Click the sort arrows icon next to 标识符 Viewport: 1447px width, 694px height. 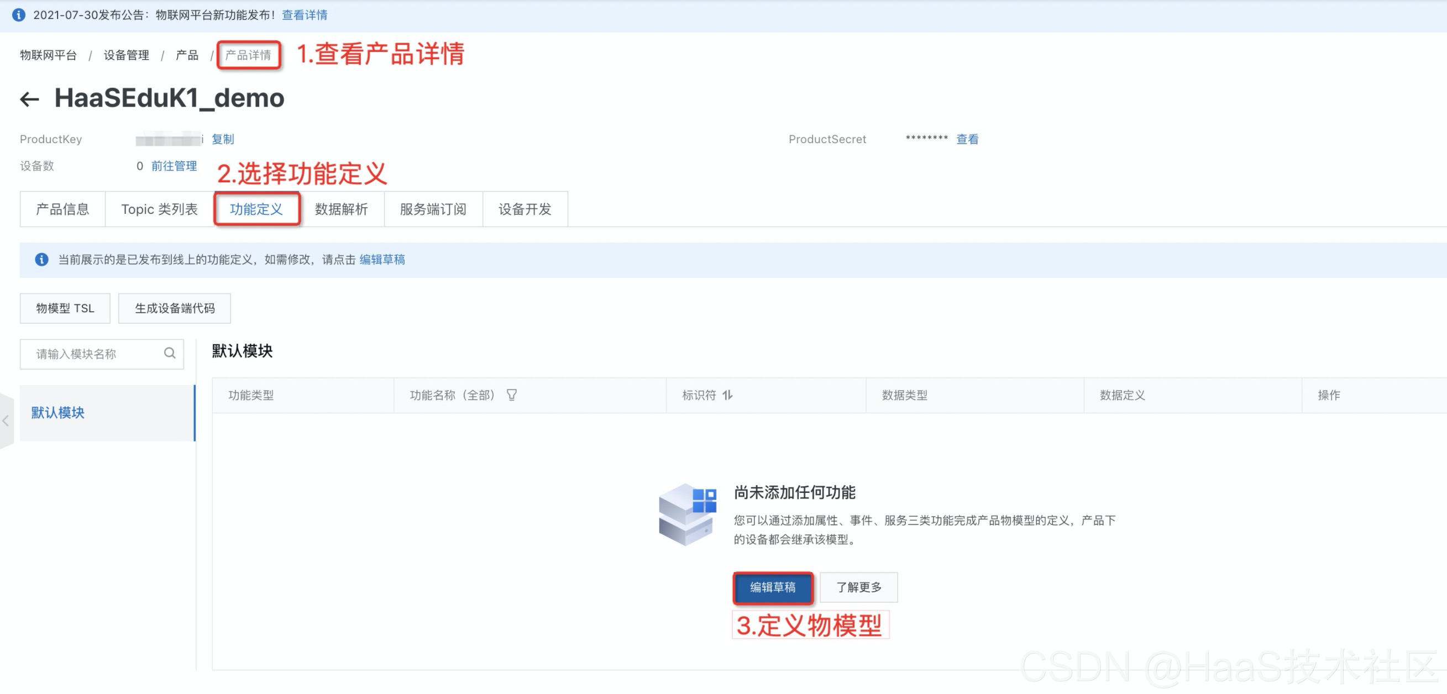[x=727, y=395]
